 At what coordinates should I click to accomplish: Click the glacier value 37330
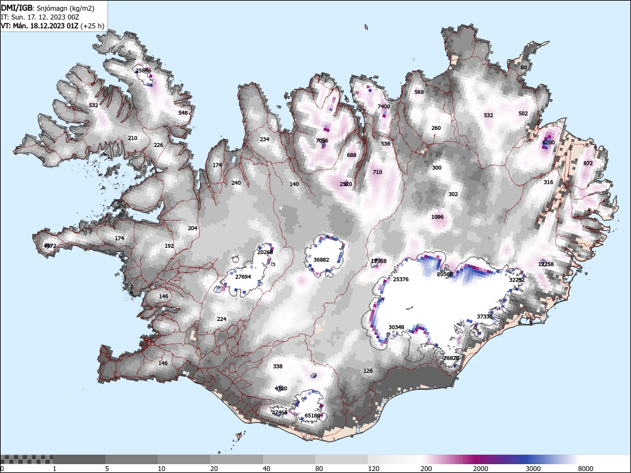click(x=485, y=317)
